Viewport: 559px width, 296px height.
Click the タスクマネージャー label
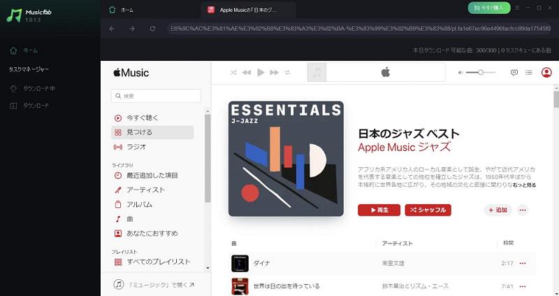click(29, 69)
